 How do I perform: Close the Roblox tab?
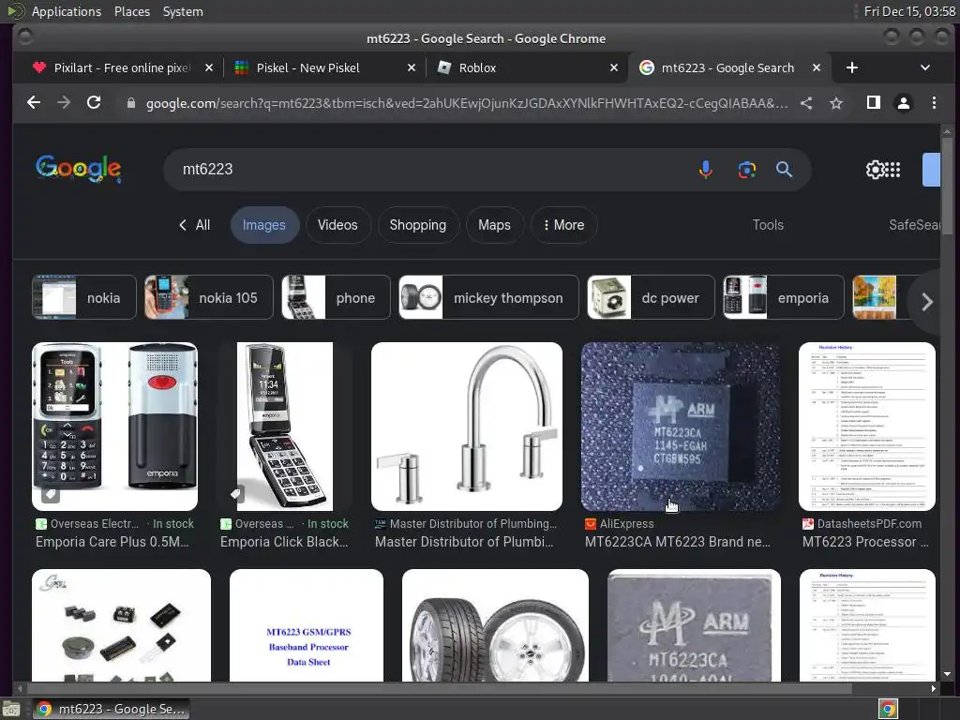coord(614,67)
